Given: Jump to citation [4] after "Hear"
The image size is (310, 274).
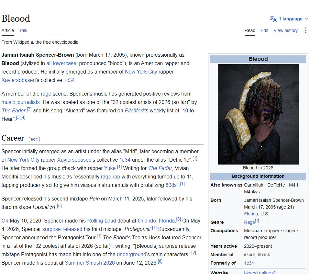Looking at the screenshot, I should tap(23, 118).
